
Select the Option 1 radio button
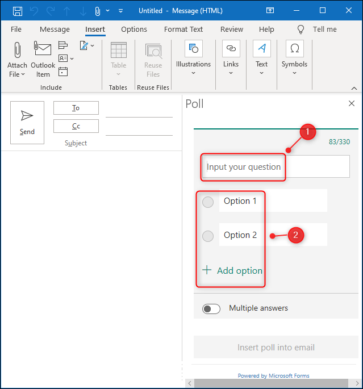[208, 201]
